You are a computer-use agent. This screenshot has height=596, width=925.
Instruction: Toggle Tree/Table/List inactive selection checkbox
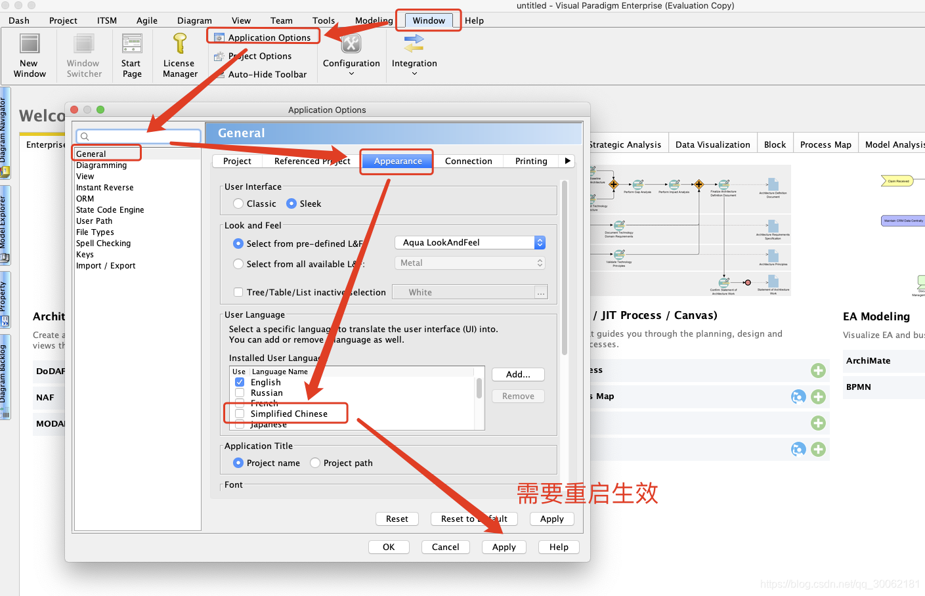(238, 292)
